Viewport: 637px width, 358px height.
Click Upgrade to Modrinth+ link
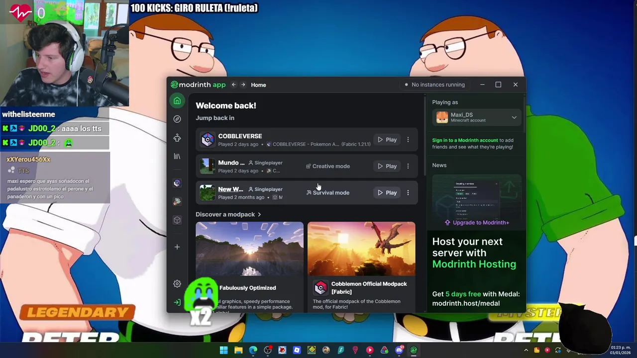coord(477,222)
